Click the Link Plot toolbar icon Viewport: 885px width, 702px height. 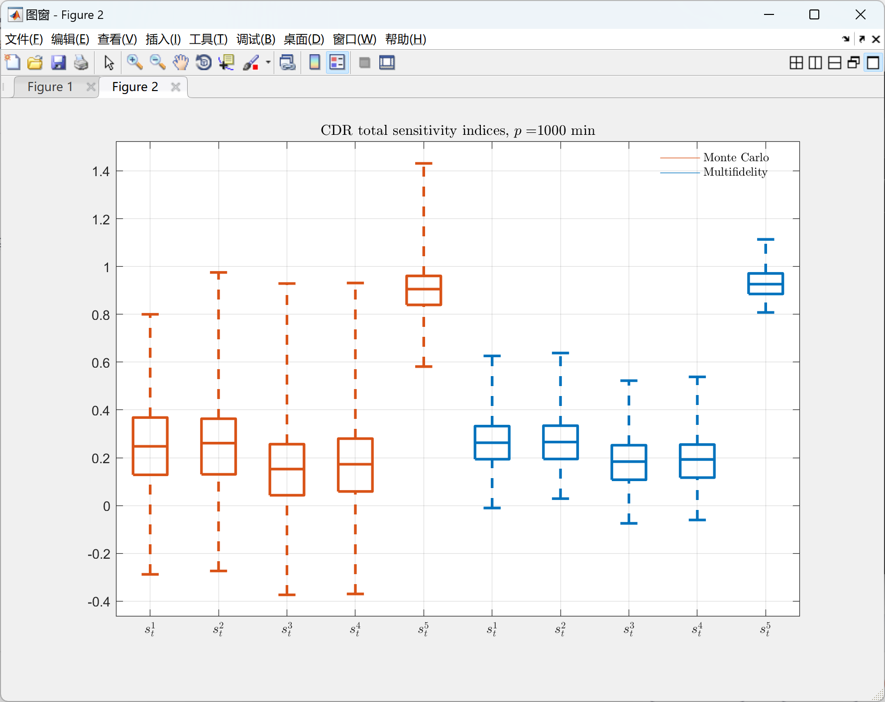(x=288, y=63)
